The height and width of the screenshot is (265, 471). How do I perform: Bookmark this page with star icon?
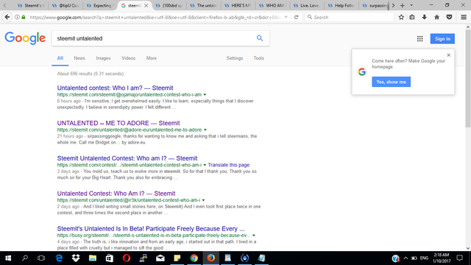click(x=401, y=17)
